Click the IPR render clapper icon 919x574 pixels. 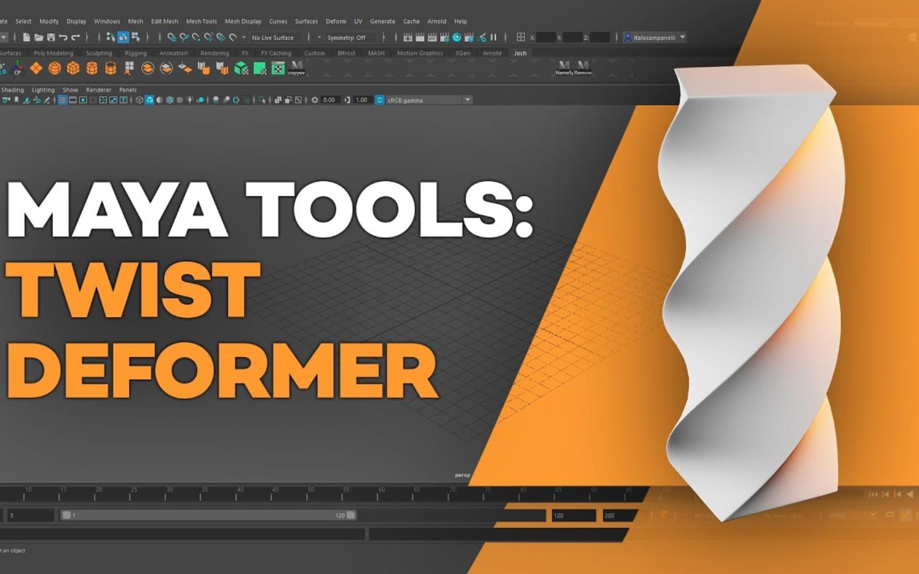click(x=432, y=37)
